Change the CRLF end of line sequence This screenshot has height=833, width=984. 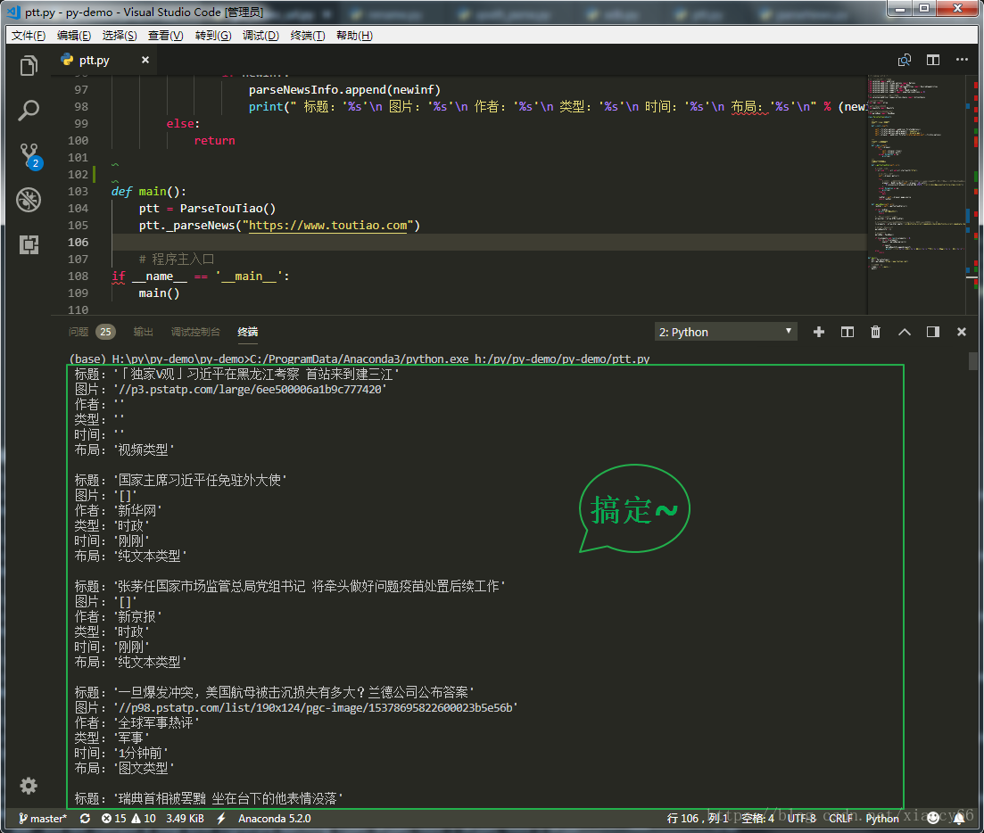[x=841, y=818]
